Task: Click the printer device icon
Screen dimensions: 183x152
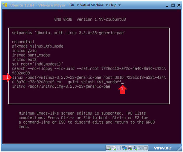Action: click(x=130, y=148)
